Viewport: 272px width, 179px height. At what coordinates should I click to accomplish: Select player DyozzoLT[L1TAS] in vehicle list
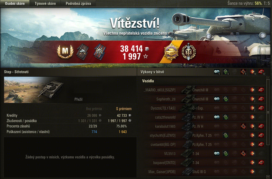coord(163,108)
